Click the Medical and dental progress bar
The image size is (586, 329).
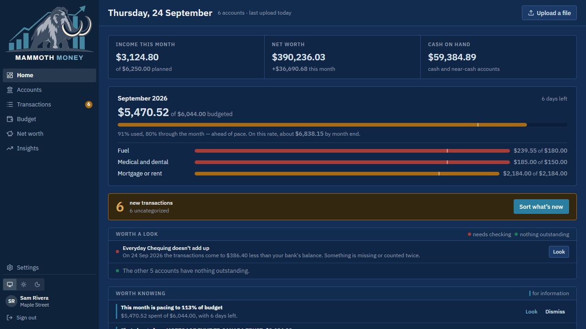[x=352, y=162]
